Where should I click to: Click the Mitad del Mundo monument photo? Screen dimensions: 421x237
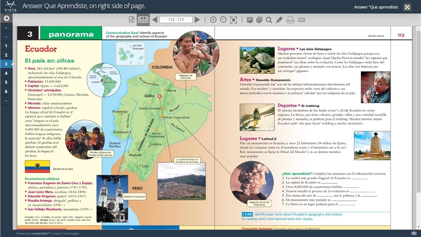[372, 145]
